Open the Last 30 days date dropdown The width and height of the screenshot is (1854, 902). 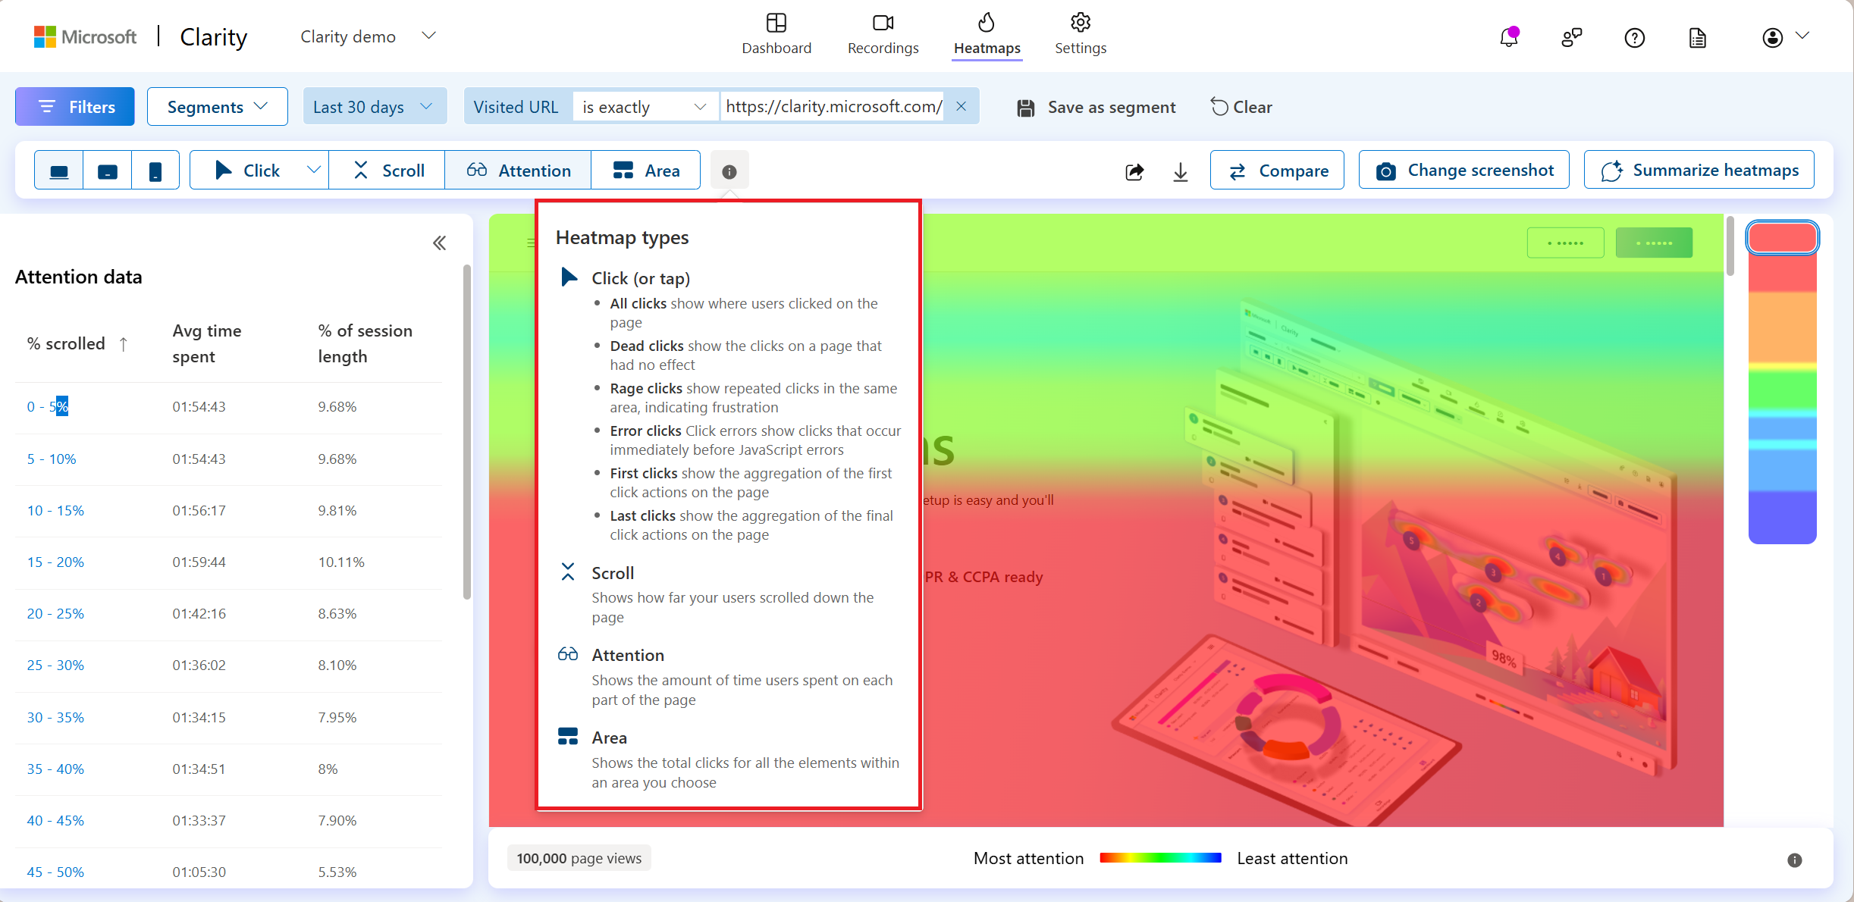374,107
